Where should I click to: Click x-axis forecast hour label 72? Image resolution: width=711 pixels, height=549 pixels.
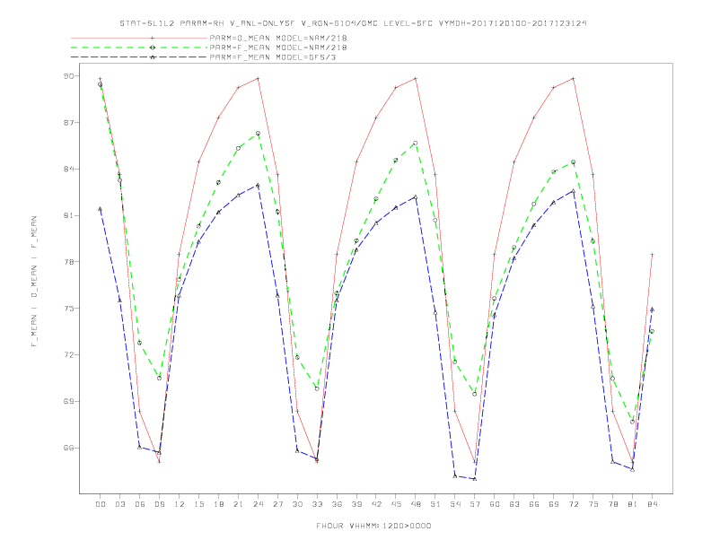(x=573, y=504)
